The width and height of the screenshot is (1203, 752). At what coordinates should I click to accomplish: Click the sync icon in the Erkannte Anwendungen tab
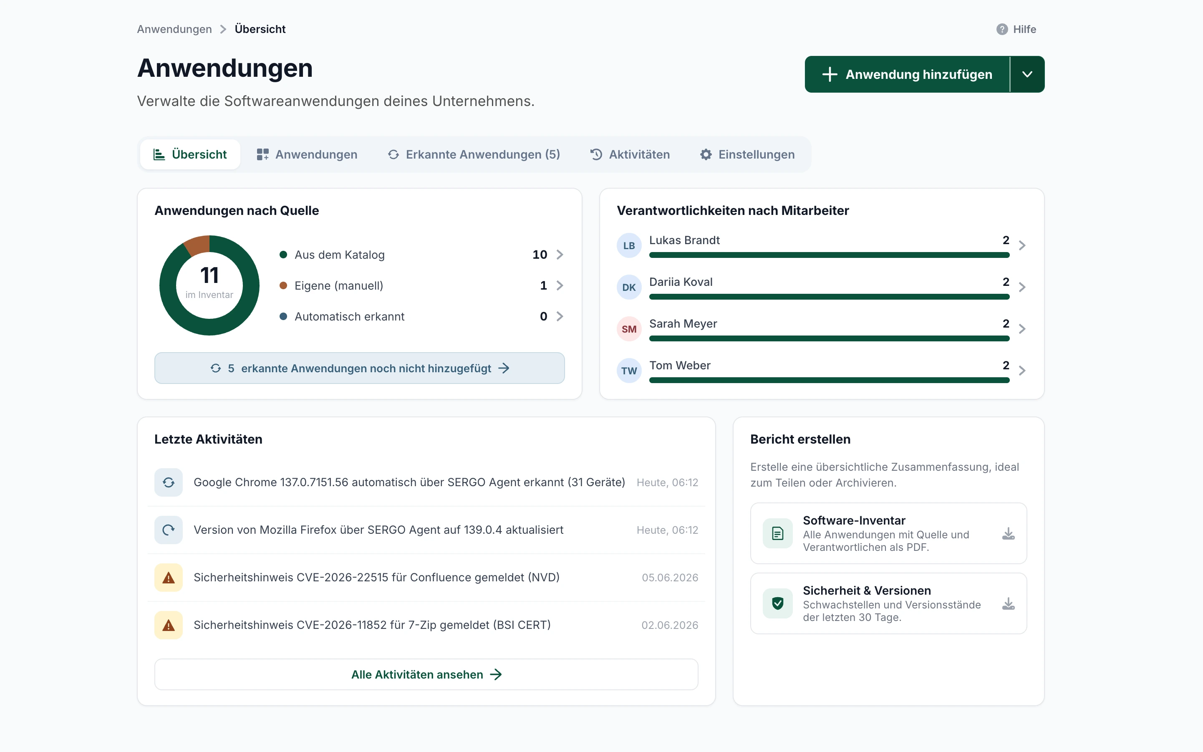(x=393, y=155)
